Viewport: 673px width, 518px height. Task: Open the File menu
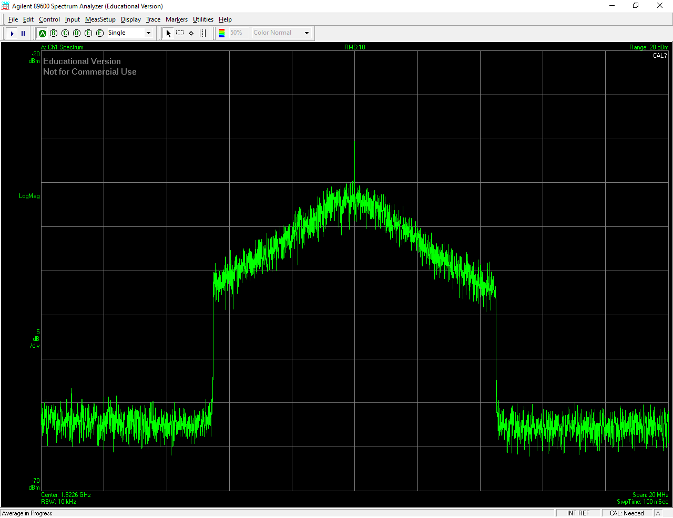tap(13, 19)
